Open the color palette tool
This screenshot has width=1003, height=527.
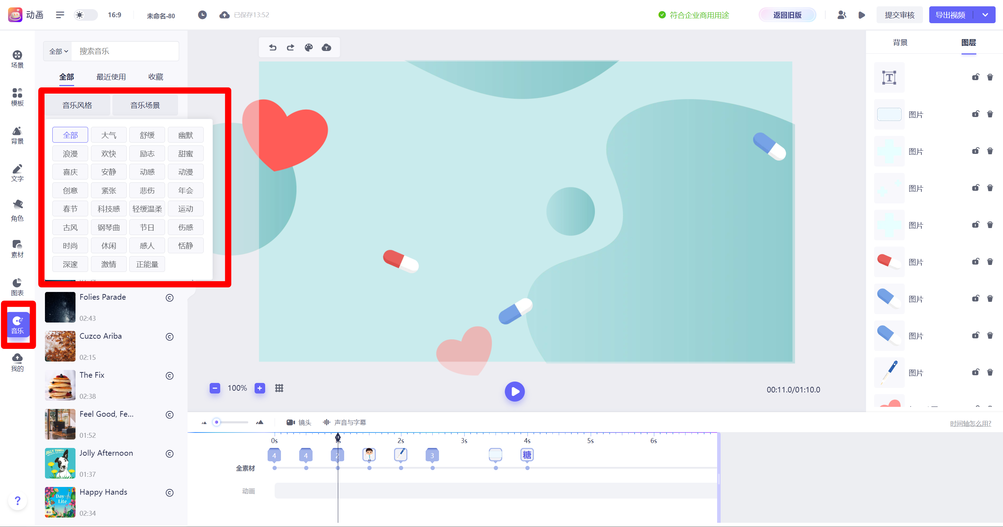tap(308, 47)
